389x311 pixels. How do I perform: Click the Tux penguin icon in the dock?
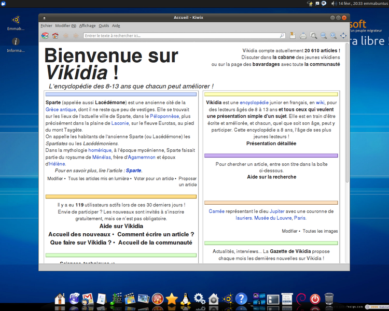click(185, 299)
